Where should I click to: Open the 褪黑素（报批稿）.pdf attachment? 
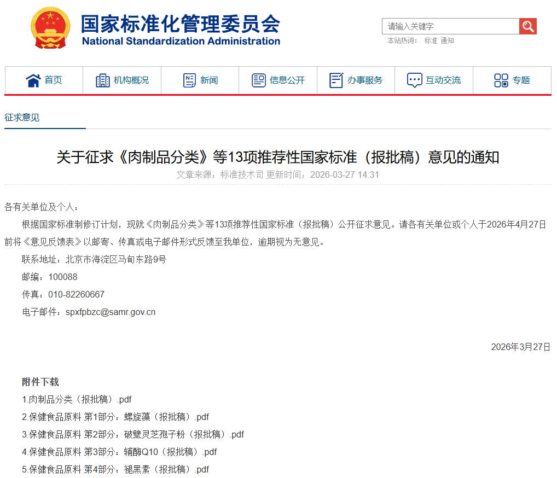click(x=115, y=469)
